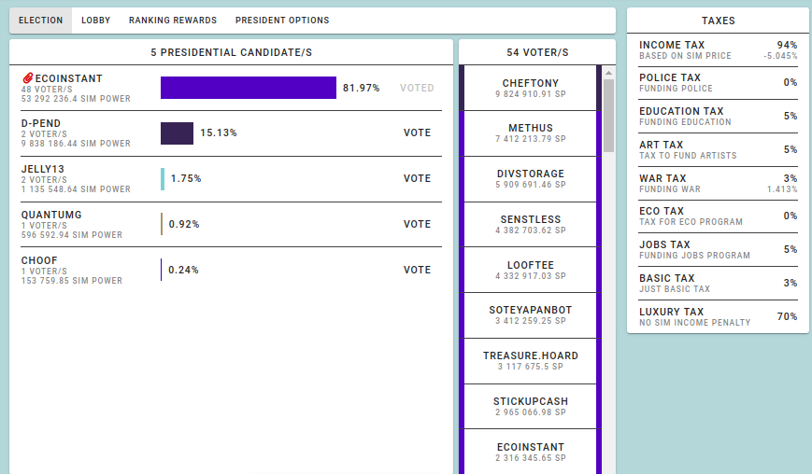The width and height of the screenshot is (812, 474).
Task: Switch to the Lobby tab
Action: click(95, 21)
